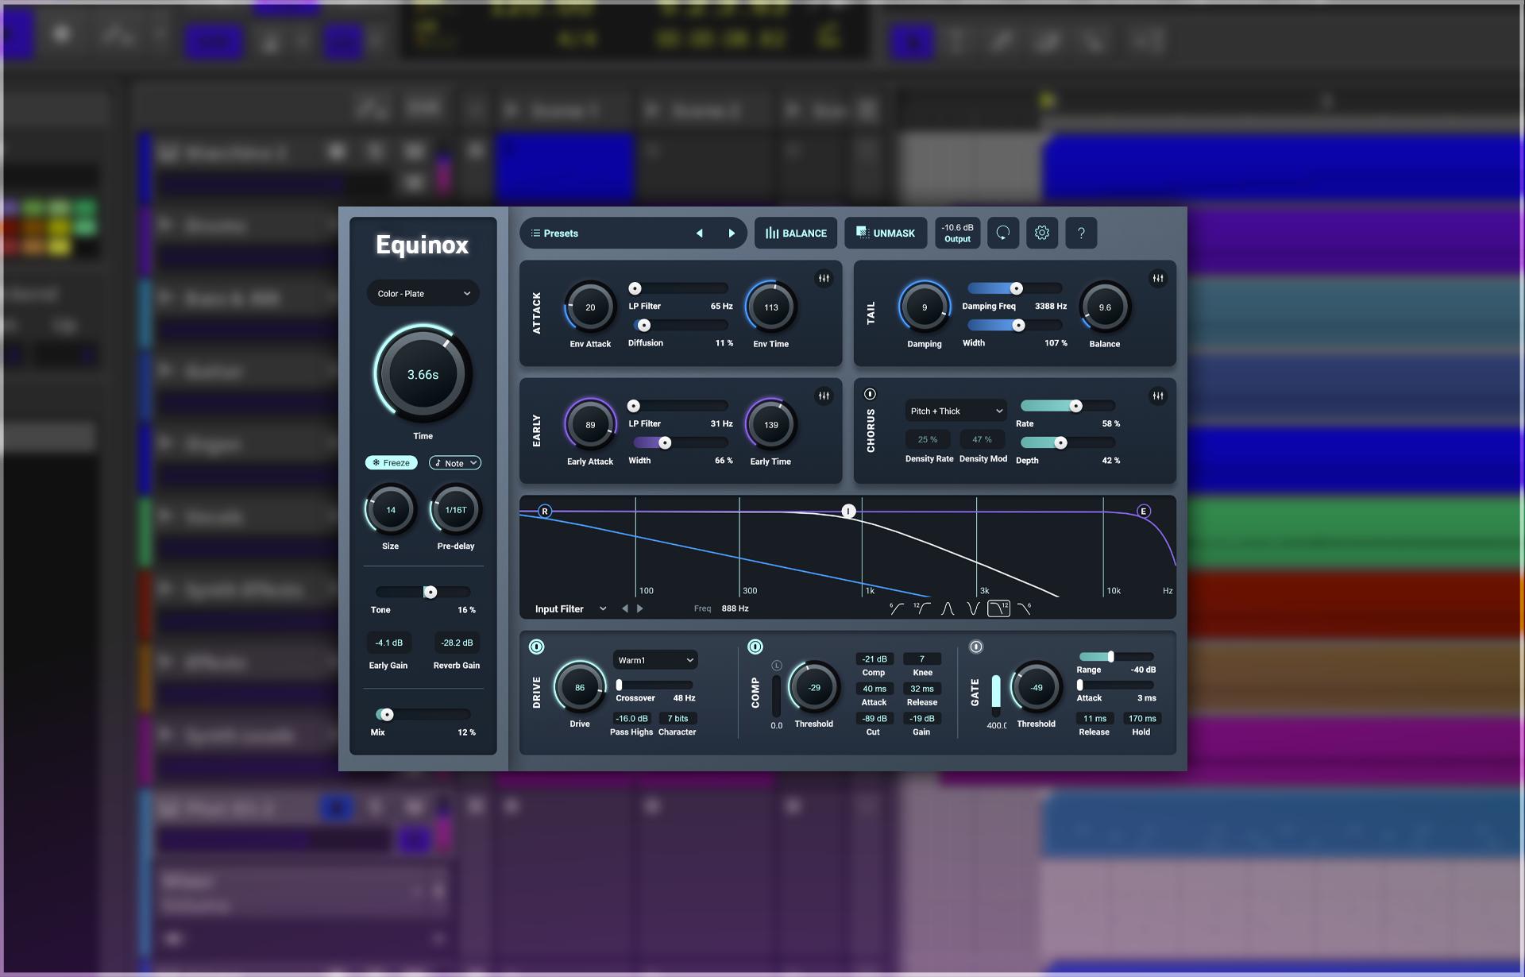Click the Pre-delay knob
The height and width of the screenshot is (977, 1525).
[455, 510]
